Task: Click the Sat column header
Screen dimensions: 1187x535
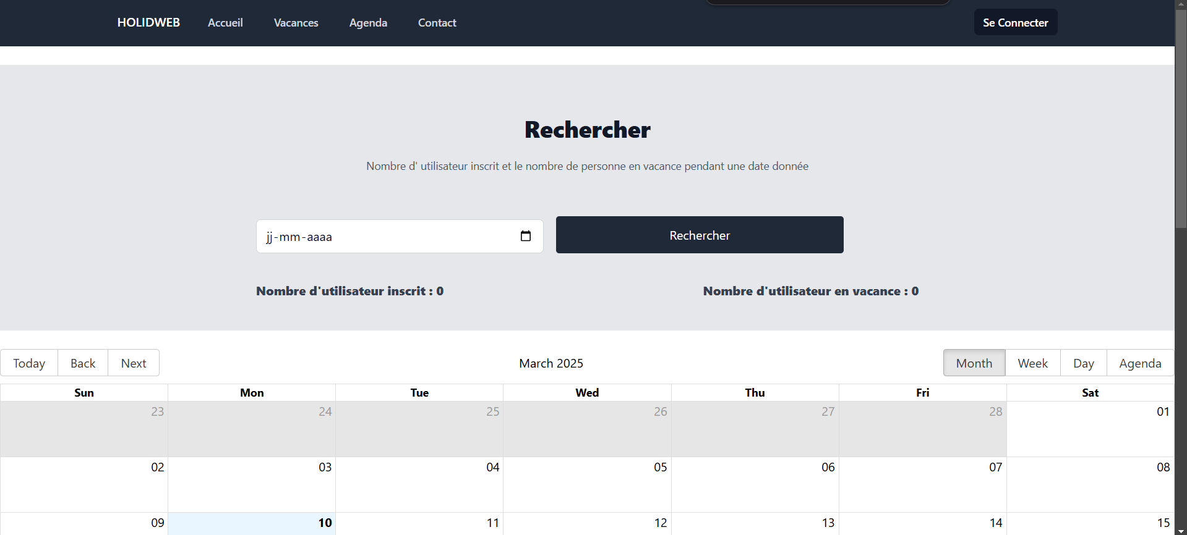Action: pos(1090,393)
